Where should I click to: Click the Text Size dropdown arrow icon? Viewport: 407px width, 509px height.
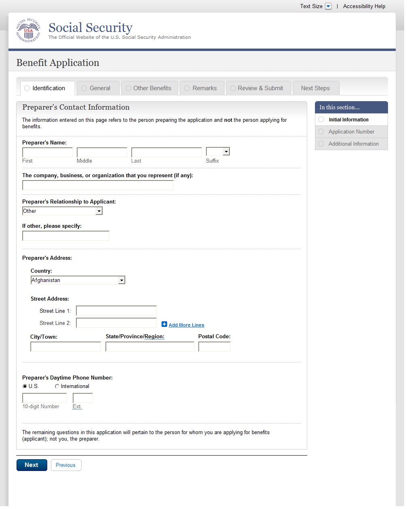coord(328,6)
